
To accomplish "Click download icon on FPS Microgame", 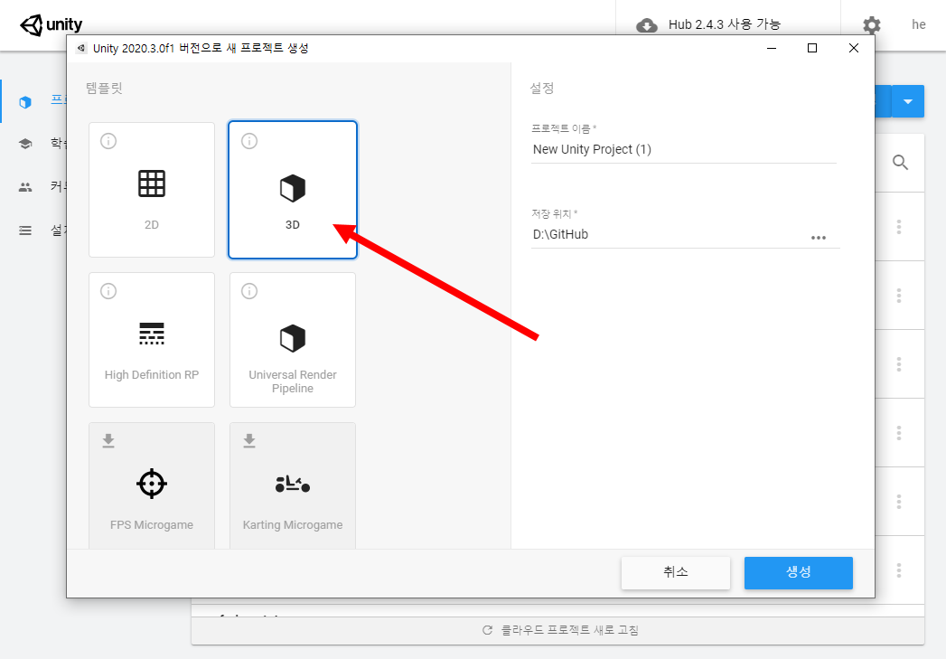I will (x=108, y=441).
